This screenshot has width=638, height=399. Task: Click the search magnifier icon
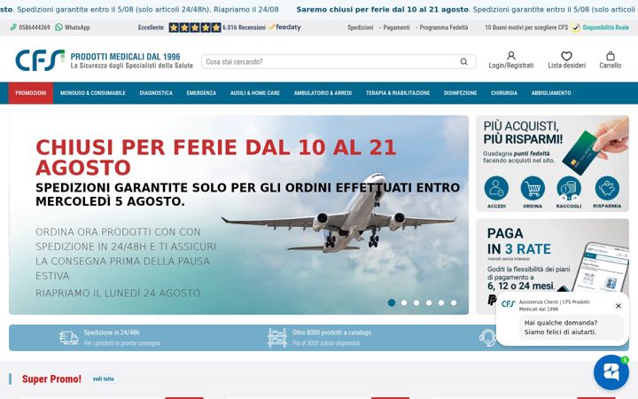(x=463, y=61)
